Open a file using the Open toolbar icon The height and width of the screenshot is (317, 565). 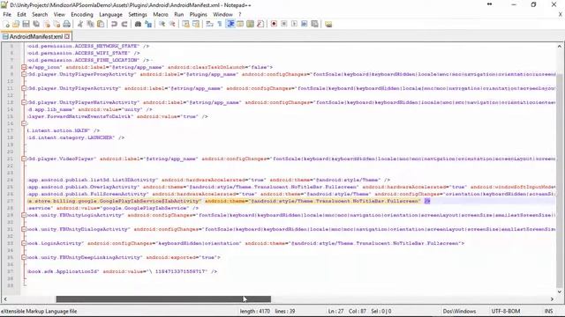click(x=16, y=24)
